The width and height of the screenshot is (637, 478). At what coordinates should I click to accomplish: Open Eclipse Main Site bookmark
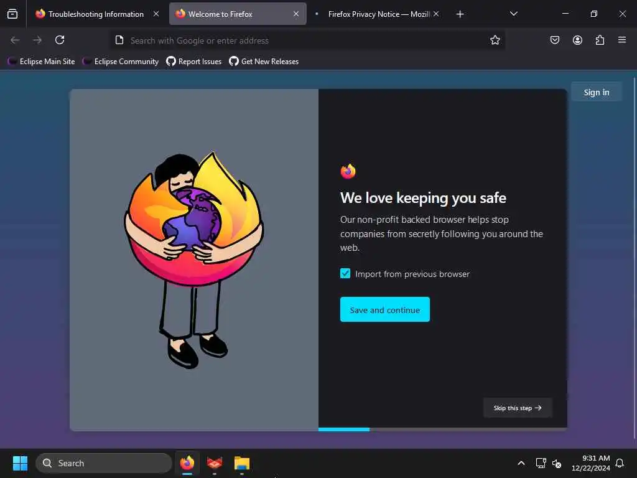point(42,62)
